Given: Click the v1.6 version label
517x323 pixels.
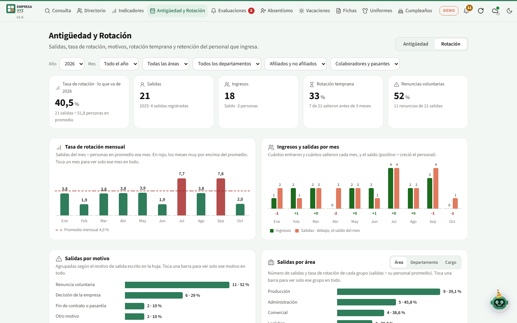Looking at the screenshot, I should coord(20,17).
